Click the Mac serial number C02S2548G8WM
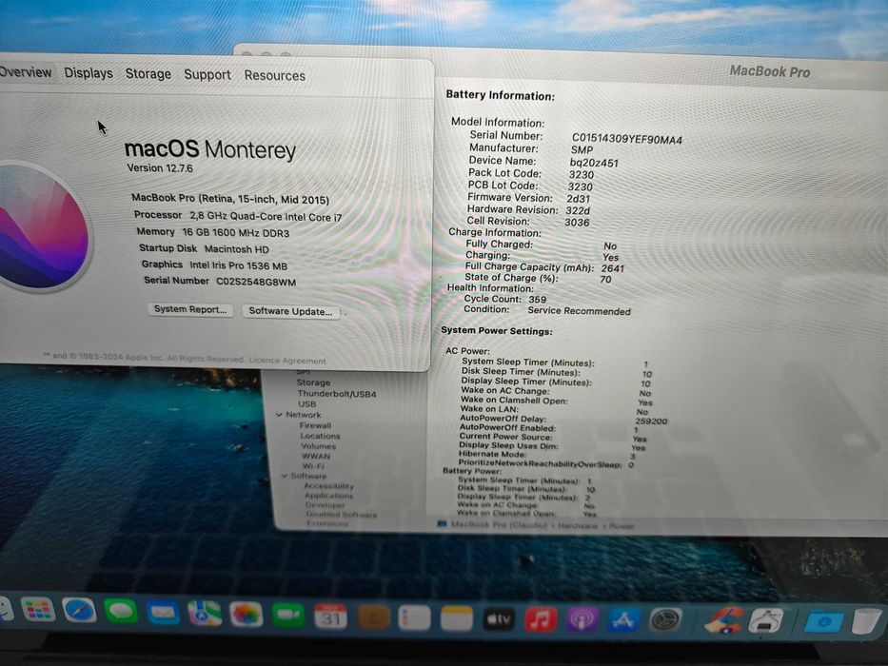 click(256, 282)
